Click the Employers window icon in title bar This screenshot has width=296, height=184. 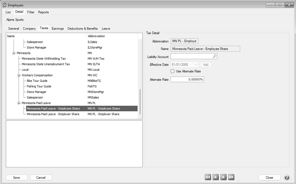(x=5, y=5)
